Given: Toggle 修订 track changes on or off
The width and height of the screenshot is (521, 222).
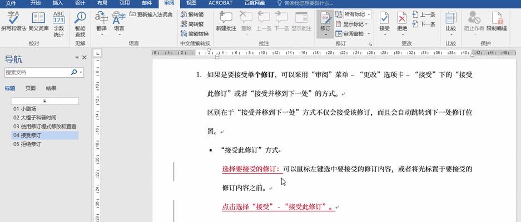Looking at the screenshot, I should (x=326, y=21).
